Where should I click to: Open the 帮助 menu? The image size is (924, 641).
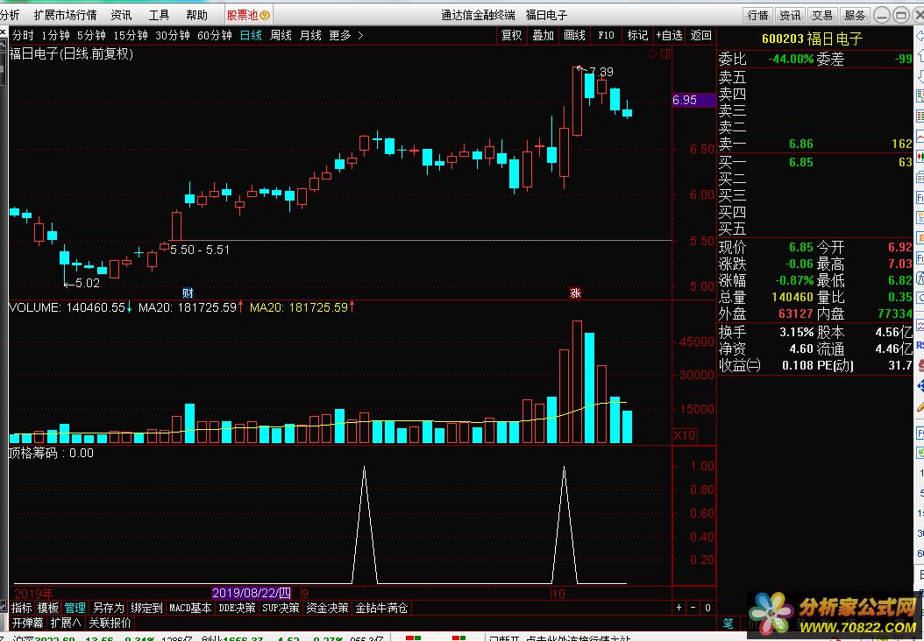tap(196, 15)
